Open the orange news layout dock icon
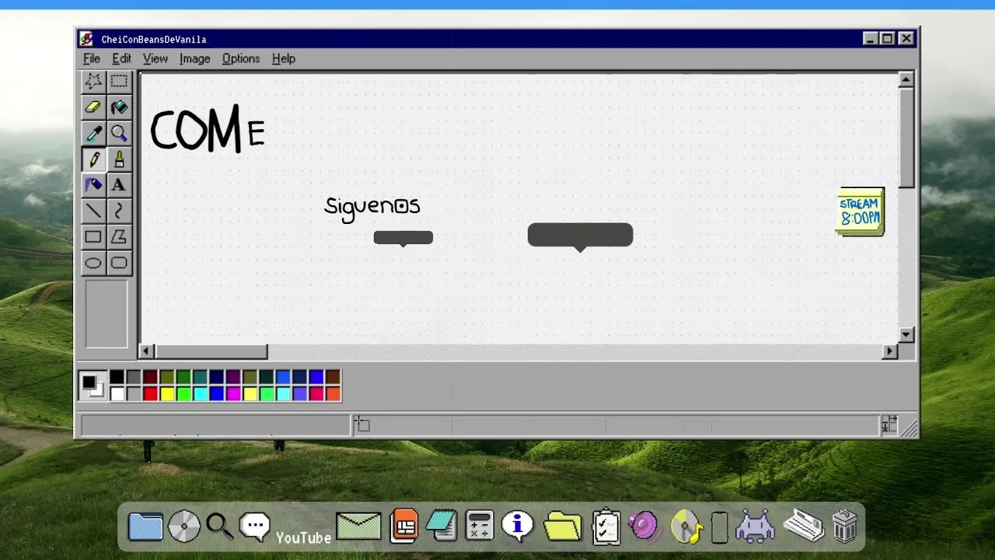Image resolution: width=995 pixels, height=560 pixels. pos(404,526)
